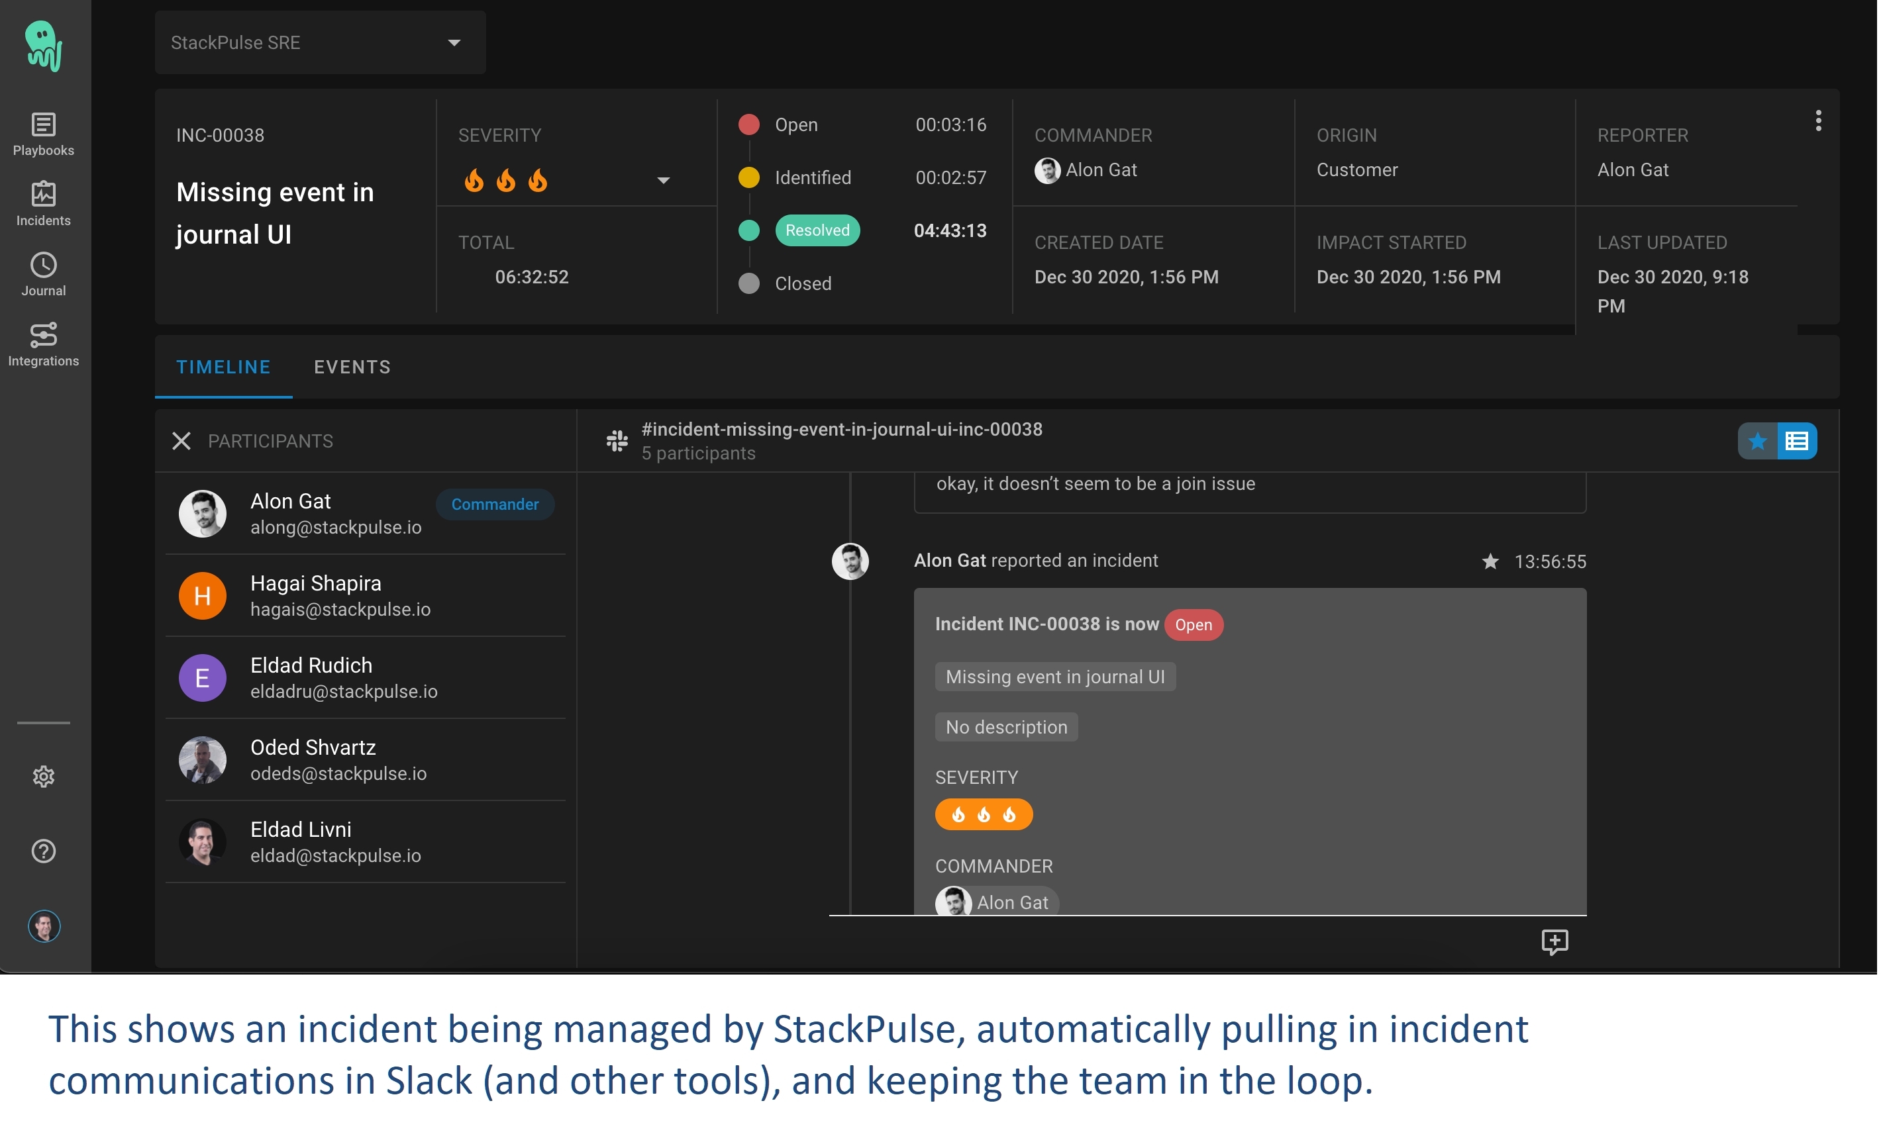Open Playbooks from the sidebar
Viewport: 1885px width, 1146px height.
click(x=44, y=134)
